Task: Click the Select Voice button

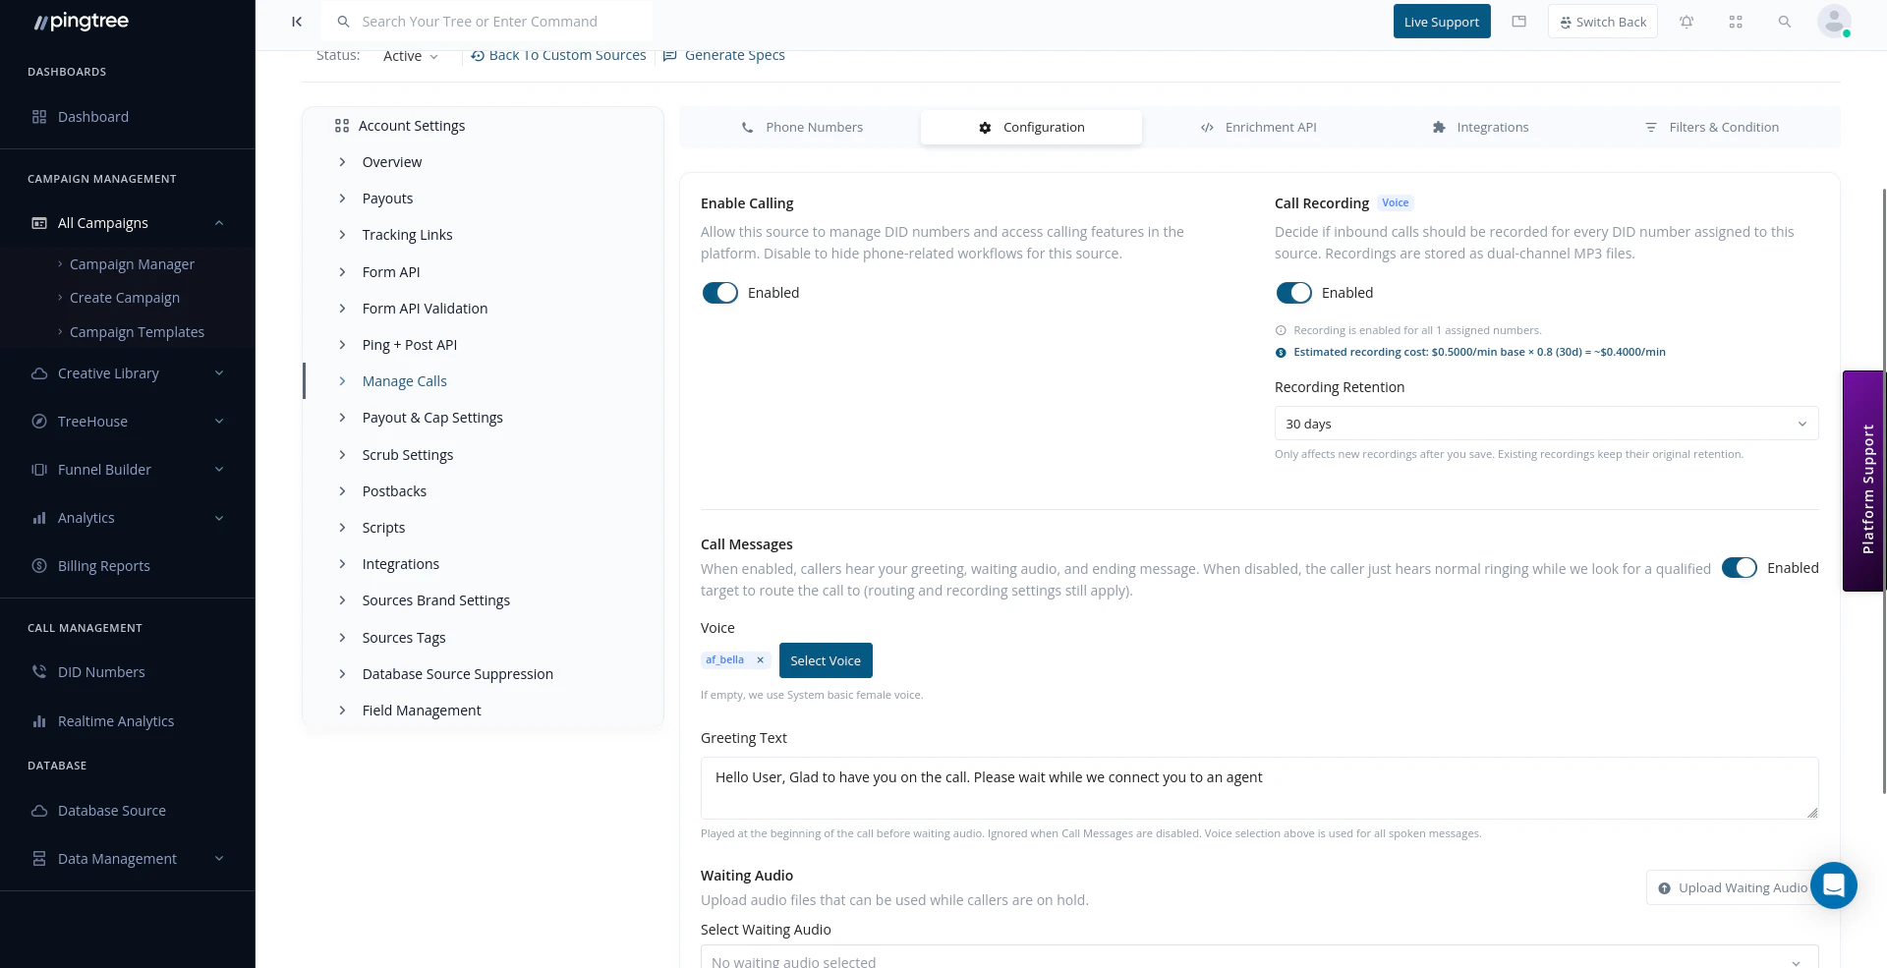Action: click(826, 660)
